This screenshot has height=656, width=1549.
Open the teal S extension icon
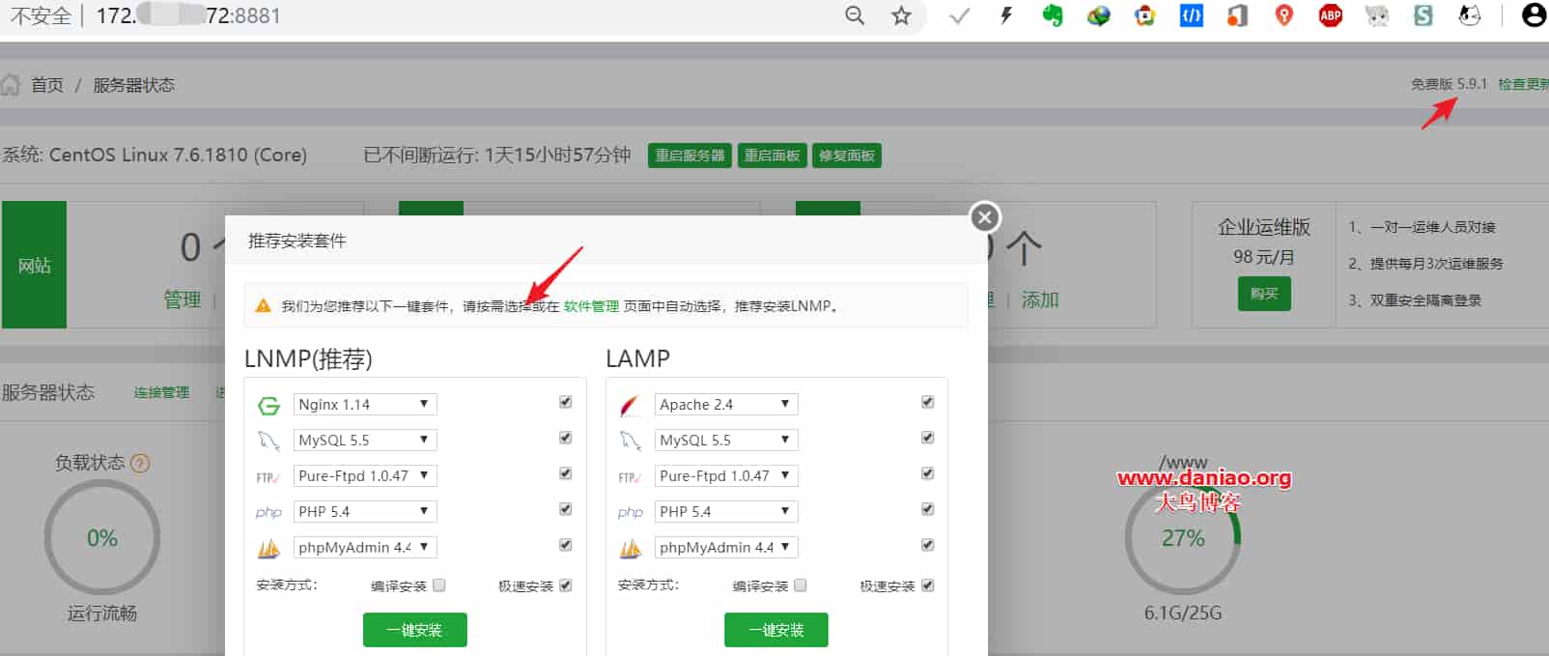click(x=1423, y=15)
